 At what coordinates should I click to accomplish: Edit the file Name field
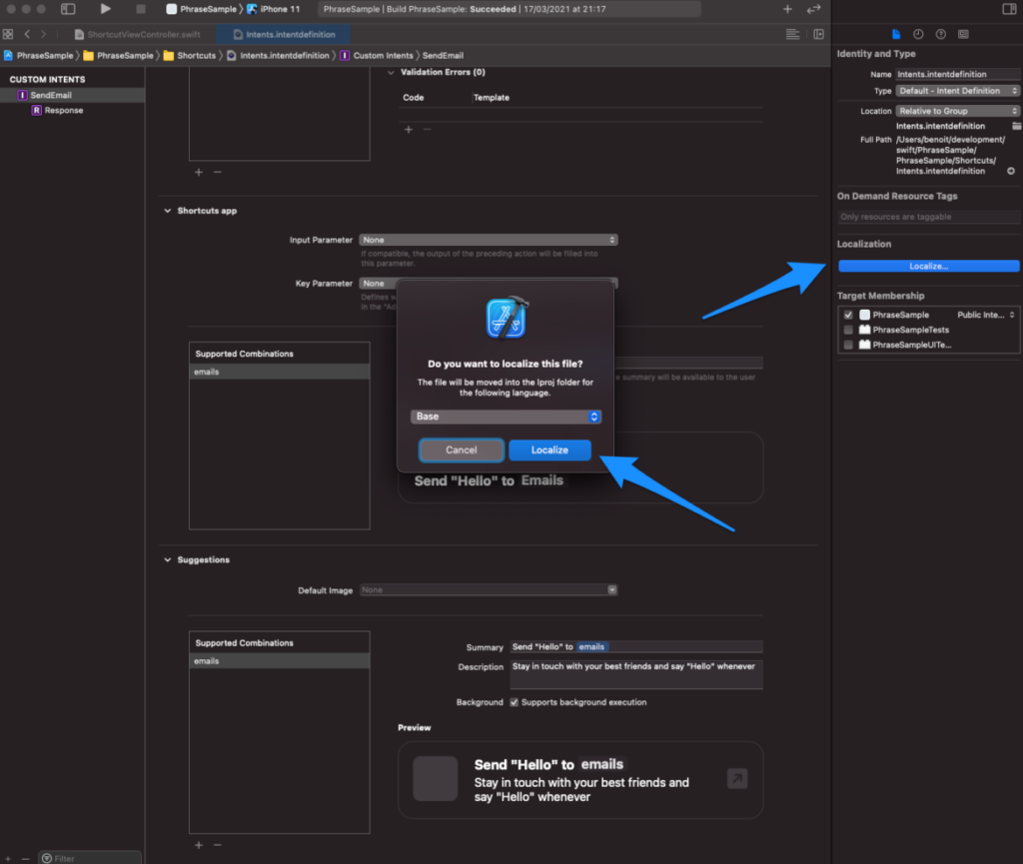[957, 74]
